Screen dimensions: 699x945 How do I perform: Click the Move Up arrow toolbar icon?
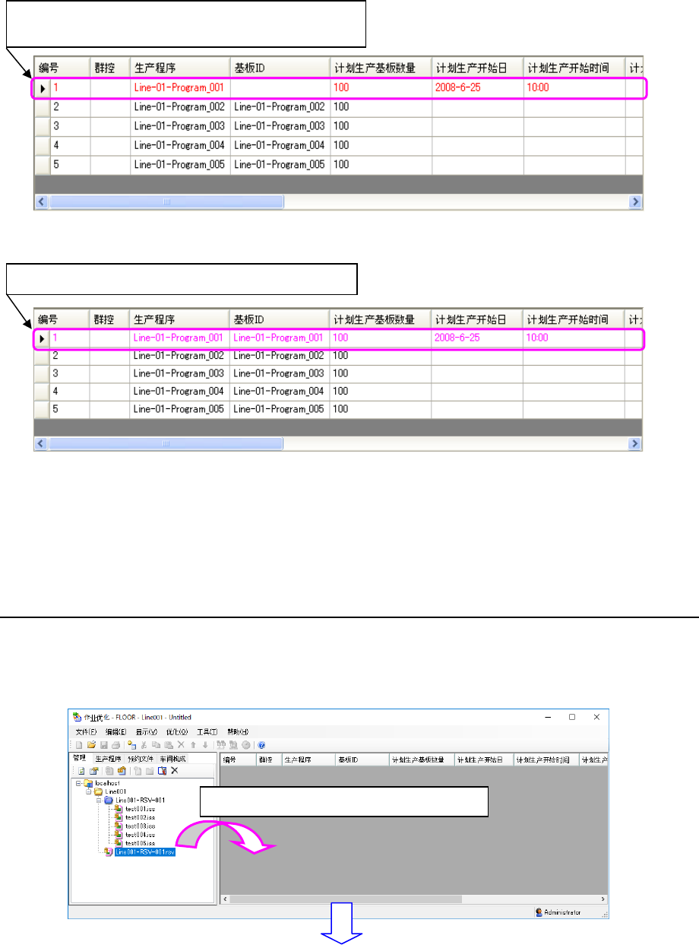coord(193,745)
